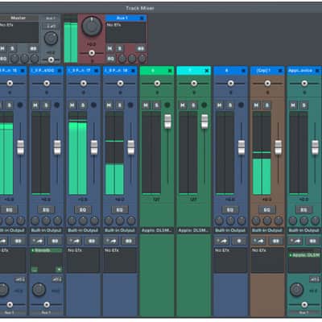Click the stereo link icon on Bus 1 strip
The width and height of the screenshot is (322, 322).
[141, 48]
